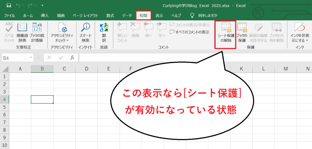Open the Thesaurus (類義語辞典) tool
This screenshot has width=312, height=149.
tap(22, 33)
